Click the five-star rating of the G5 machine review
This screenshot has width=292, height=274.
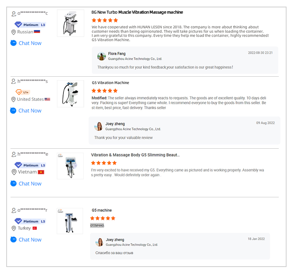103,218
